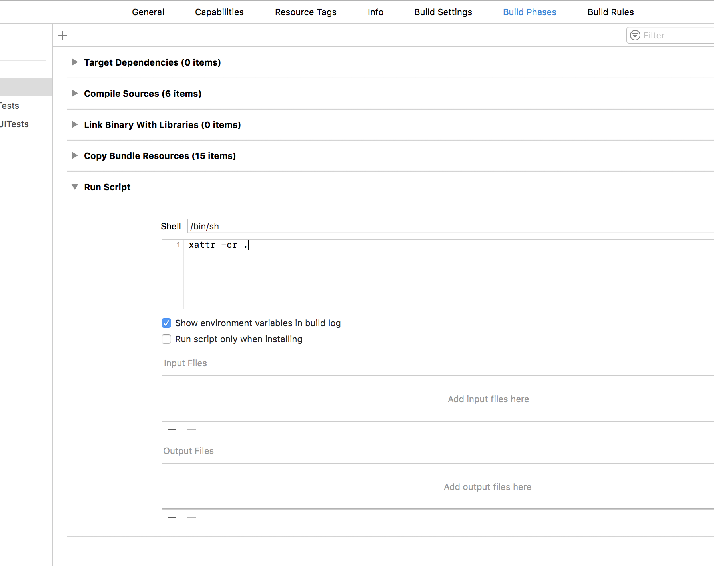Add a new build phase with plus icon
The width and height of the screenshot is (714, 566).
[63, 36]
